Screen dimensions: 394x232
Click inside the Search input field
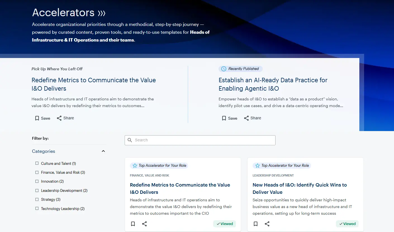[x=200, y=140]
